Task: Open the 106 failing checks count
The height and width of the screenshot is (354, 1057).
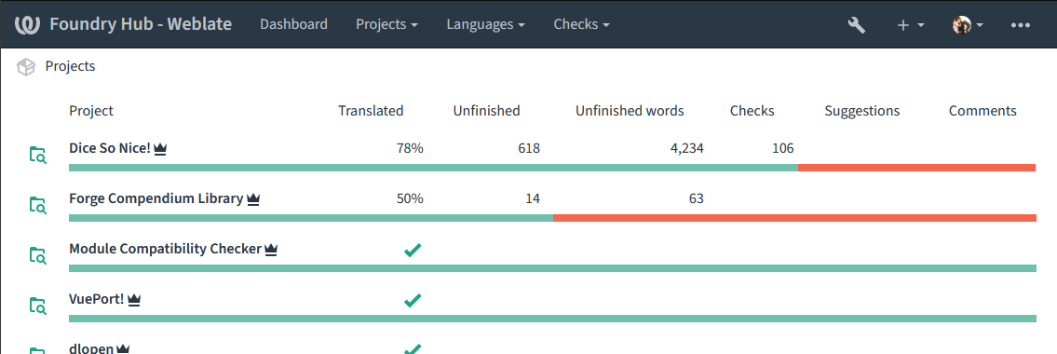Action: 782,148
